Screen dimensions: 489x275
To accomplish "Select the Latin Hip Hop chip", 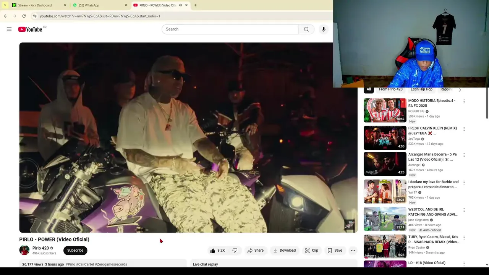I will [x=421, y=89].
